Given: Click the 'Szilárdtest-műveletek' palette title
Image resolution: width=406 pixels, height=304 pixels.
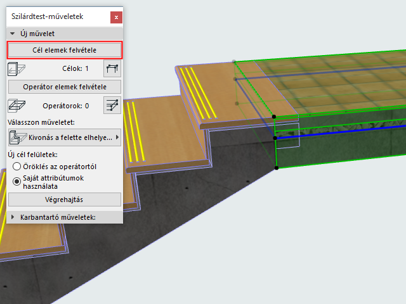Looking at the screenshot, I should point(47,16).
